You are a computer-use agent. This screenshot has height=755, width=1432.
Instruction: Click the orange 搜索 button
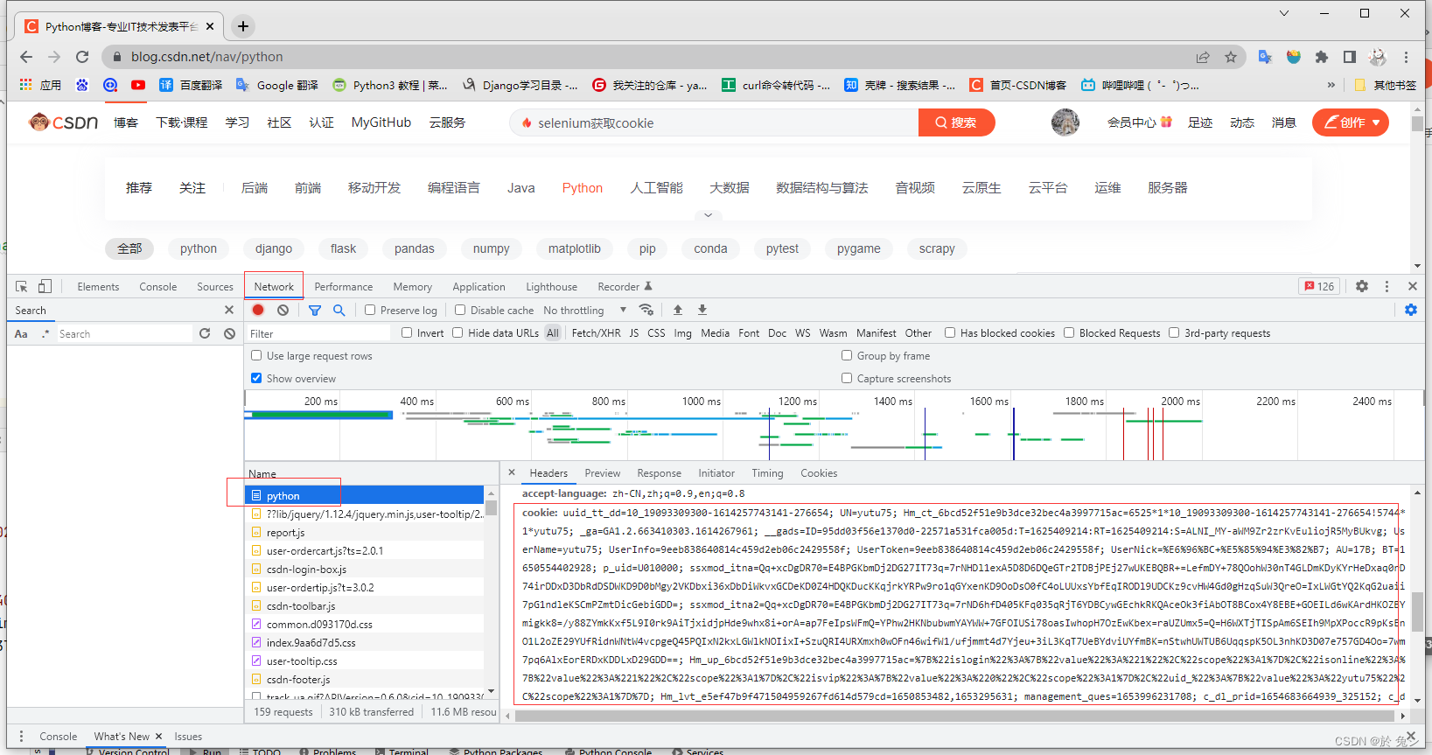tap(956, 122)
